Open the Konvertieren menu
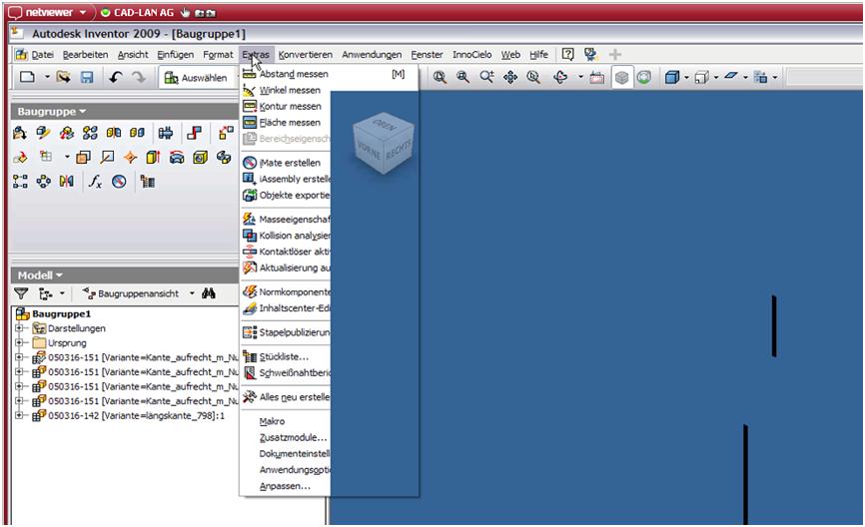The height and width of the screenshot is (527, 865). tap(305, 55)
